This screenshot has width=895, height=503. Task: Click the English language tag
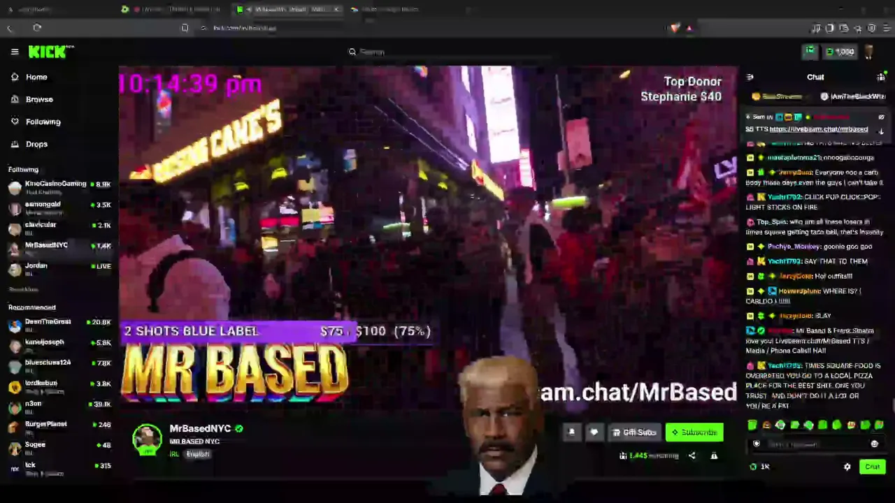click(x=197, y=454)
